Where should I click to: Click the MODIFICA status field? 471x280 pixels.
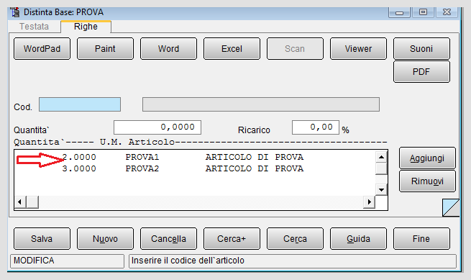click(68, 261)
